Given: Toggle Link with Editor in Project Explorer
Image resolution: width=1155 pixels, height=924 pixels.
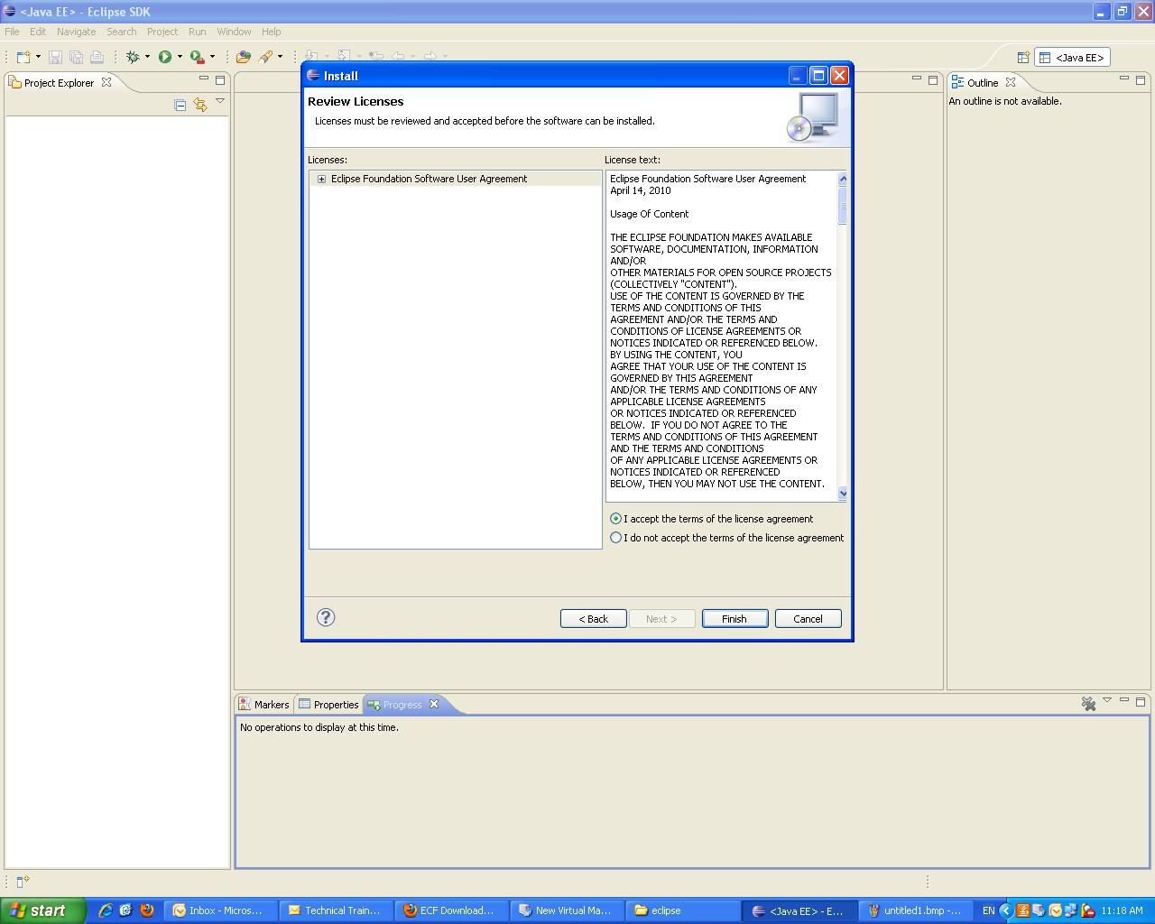Looking at the screenshot, I should point(200,105).
